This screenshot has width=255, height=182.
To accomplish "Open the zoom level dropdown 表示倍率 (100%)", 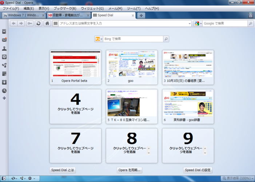I will [238, 178].
